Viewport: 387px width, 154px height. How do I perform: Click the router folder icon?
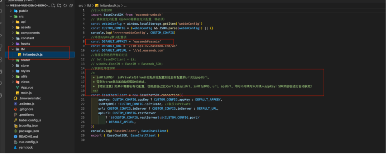coord(18,60)
